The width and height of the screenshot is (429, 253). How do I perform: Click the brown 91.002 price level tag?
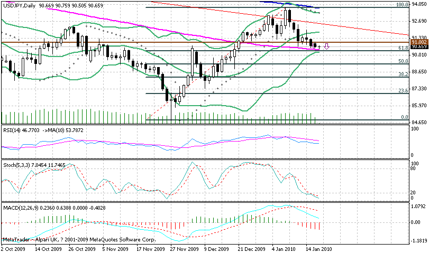click(x=419, y=42)
